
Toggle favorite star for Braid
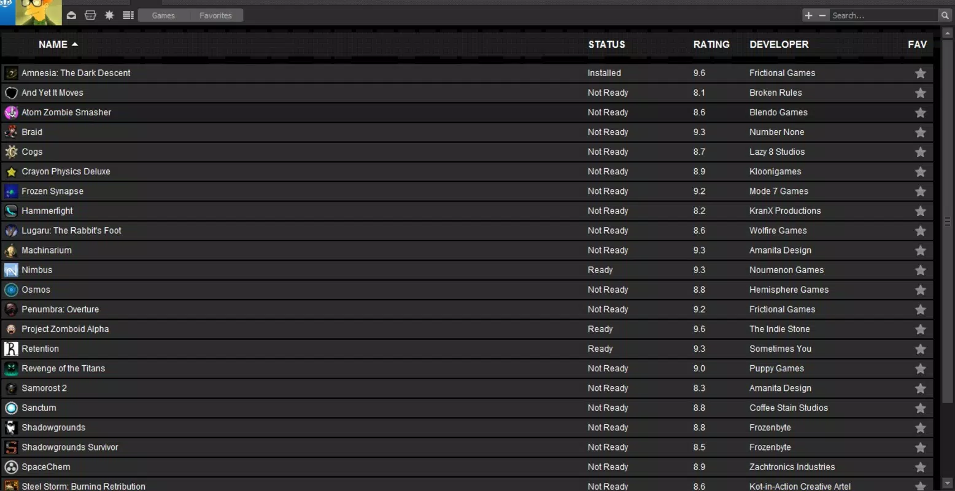tap(920, 132)
